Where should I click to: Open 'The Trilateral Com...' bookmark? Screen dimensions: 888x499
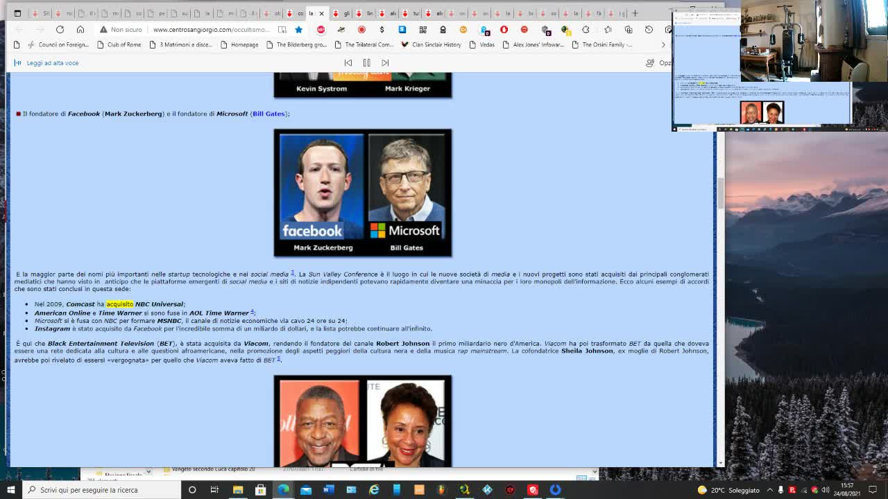(364, 44)
